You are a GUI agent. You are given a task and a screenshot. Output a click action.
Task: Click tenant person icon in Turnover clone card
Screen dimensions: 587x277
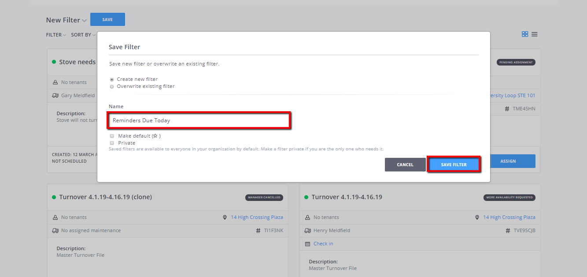click(55, 217)
